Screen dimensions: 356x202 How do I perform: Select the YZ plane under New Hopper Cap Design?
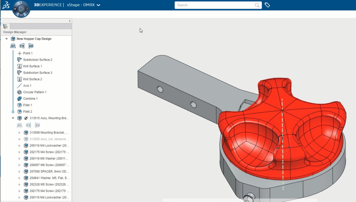(x=22, y=46)
